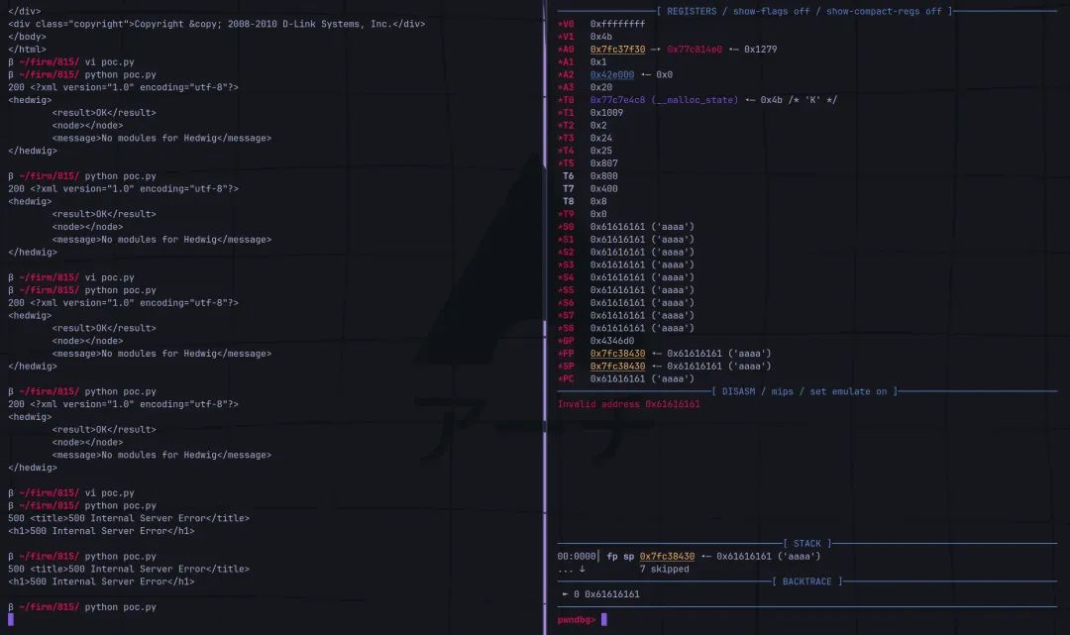
Task: Click the closing </body> tag line
Action: pos(28,37)
